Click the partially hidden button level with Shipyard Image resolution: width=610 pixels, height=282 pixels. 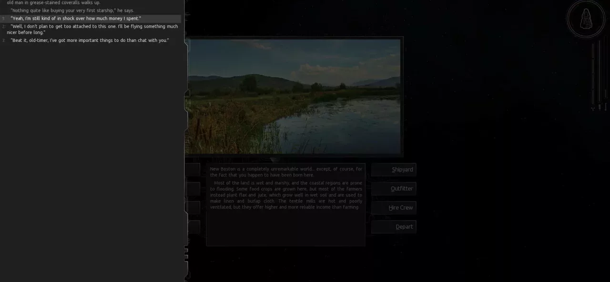[193, 170]
